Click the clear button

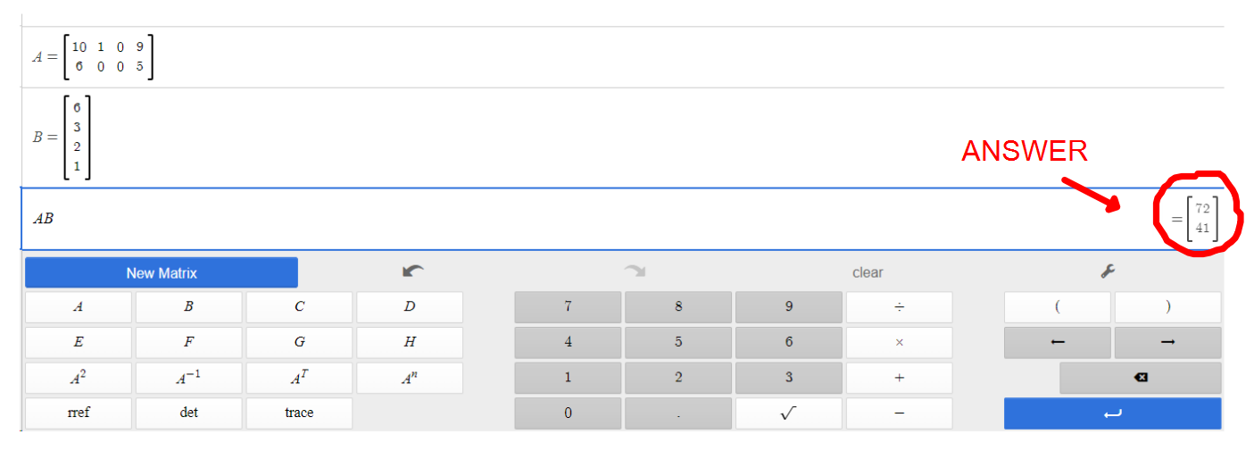point(867,272)
